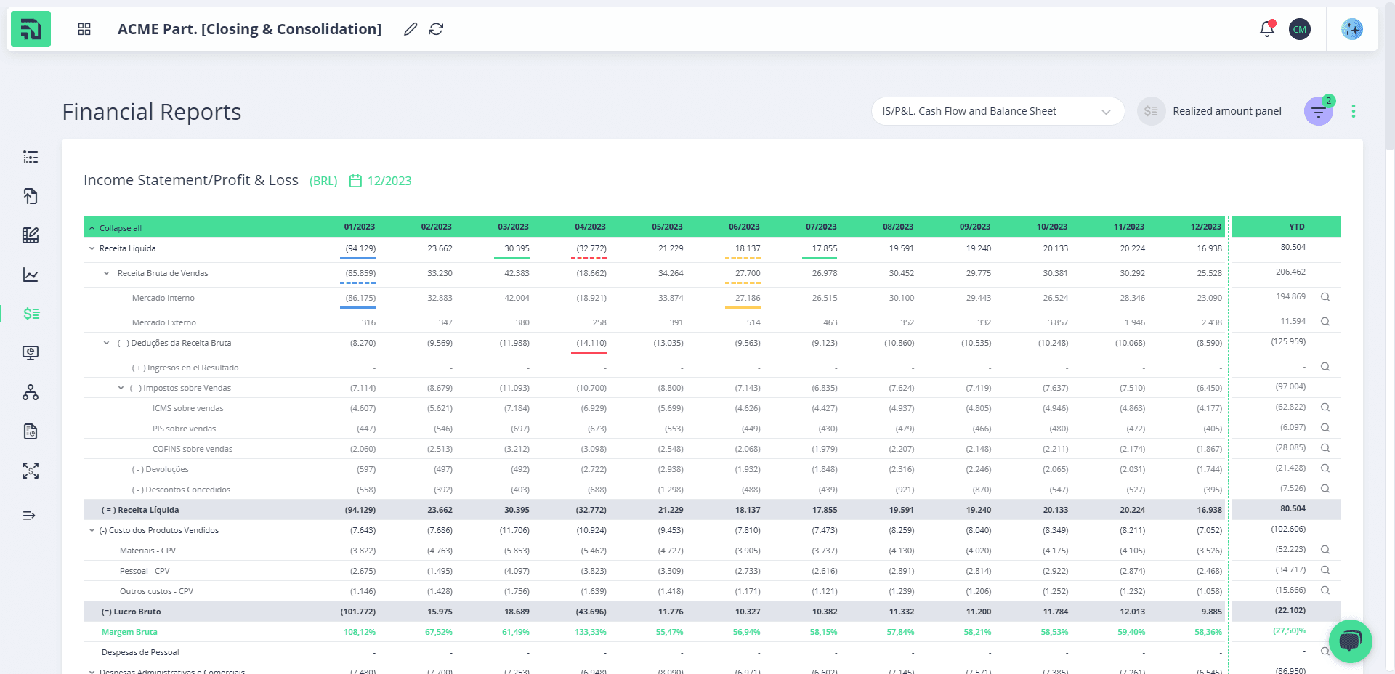Screen dimensions: 1395x674
Task: Open the CM user avatar menu
Action: [x=1300, y=29]
